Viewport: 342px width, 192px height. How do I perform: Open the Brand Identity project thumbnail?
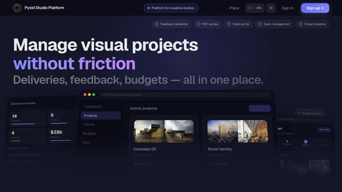click(x=238, y=131)
